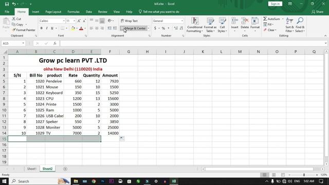Image resolution: width=329 pixels, height=185 pixels.
Task: Toggle Underline formatting
Action: 52,28
